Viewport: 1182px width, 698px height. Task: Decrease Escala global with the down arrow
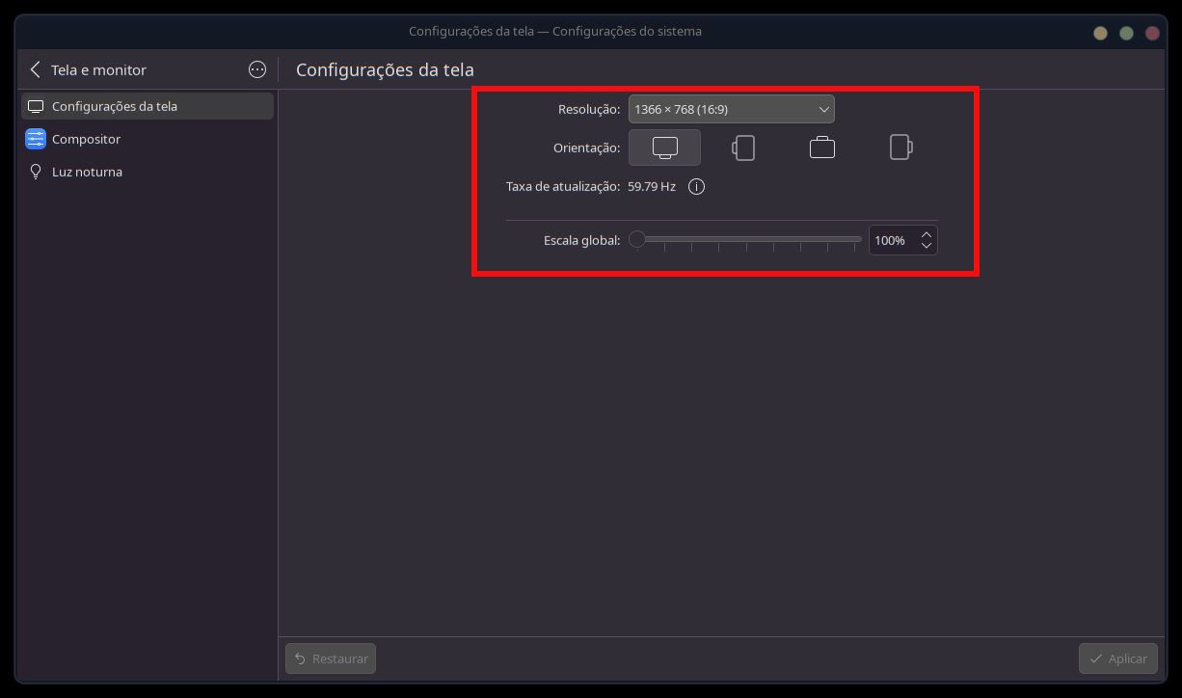click(927, 246)
